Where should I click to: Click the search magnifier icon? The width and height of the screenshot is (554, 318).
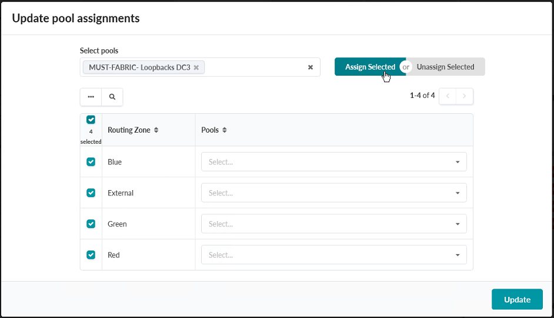[x=112, y=97]
